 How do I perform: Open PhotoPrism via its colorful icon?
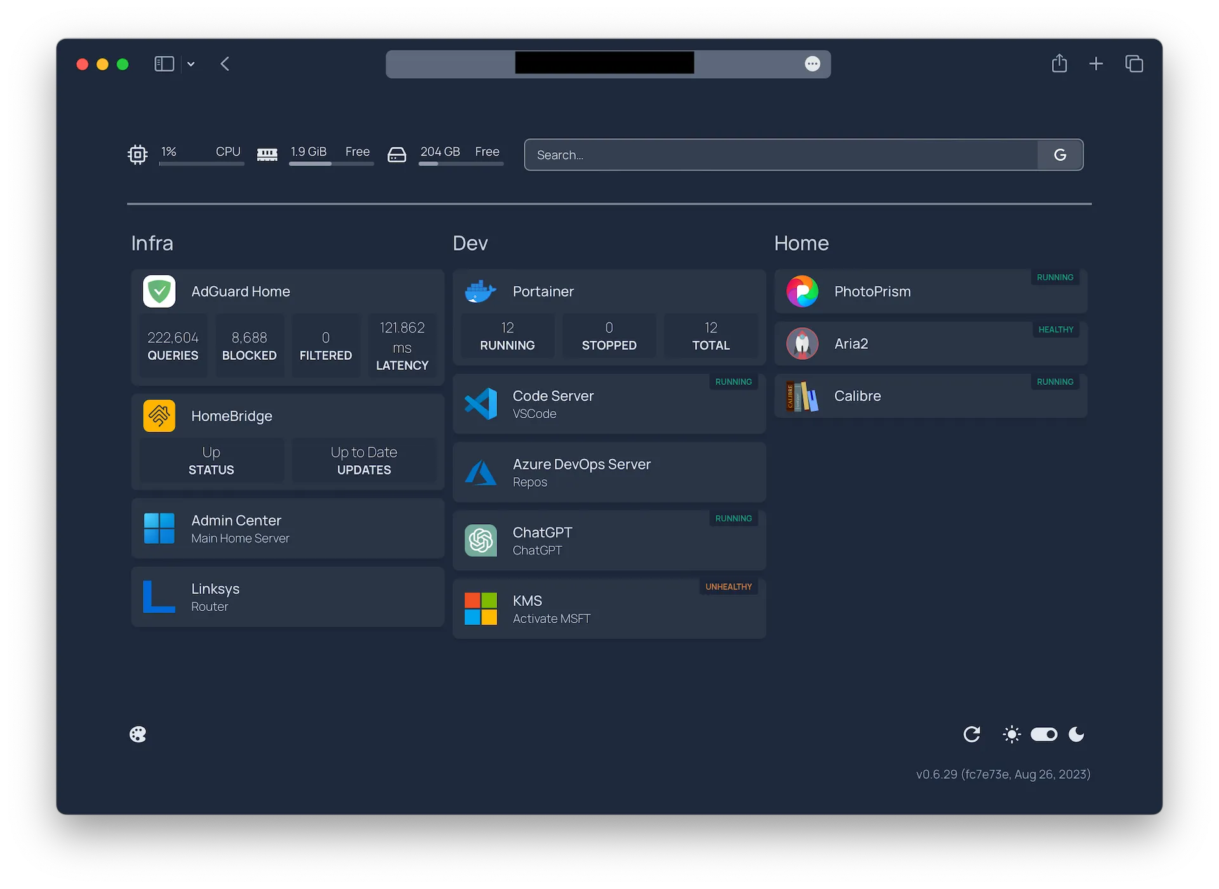click(x=802, y=291)
